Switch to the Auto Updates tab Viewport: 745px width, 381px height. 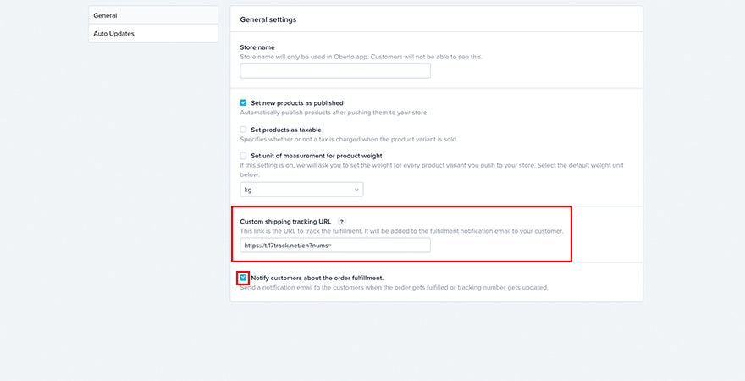(153, 34)
